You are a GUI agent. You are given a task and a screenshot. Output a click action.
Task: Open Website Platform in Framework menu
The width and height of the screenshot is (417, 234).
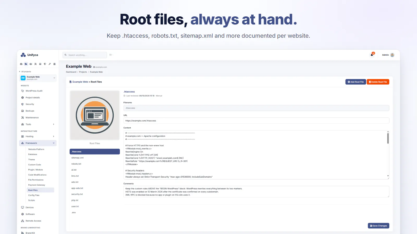click(36, 149)
